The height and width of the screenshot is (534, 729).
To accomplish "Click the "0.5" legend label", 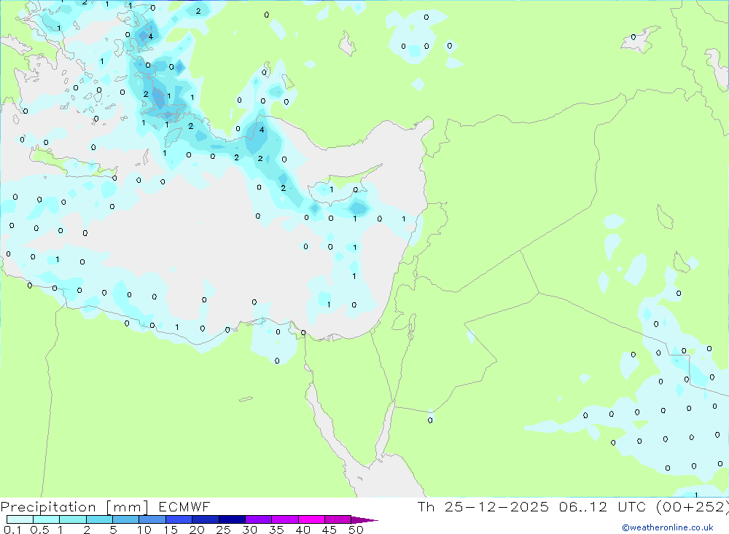I will [x=39, y=530].
